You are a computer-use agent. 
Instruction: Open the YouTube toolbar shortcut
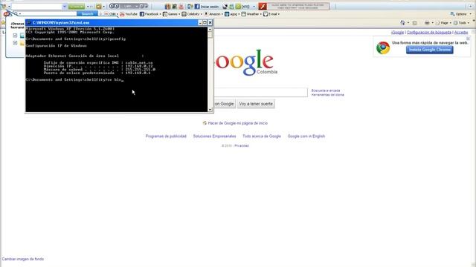tap(129, 14)
